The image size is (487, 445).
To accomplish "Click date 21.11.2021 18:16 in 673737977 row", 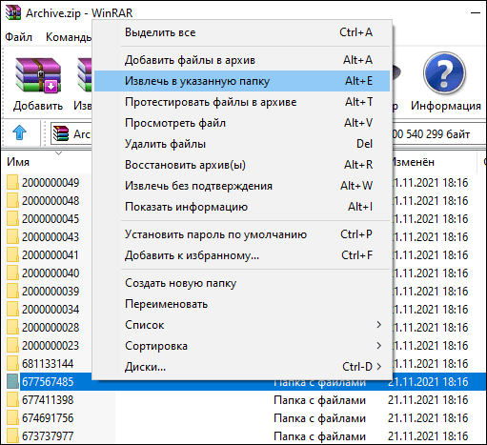I will (428, 436).
